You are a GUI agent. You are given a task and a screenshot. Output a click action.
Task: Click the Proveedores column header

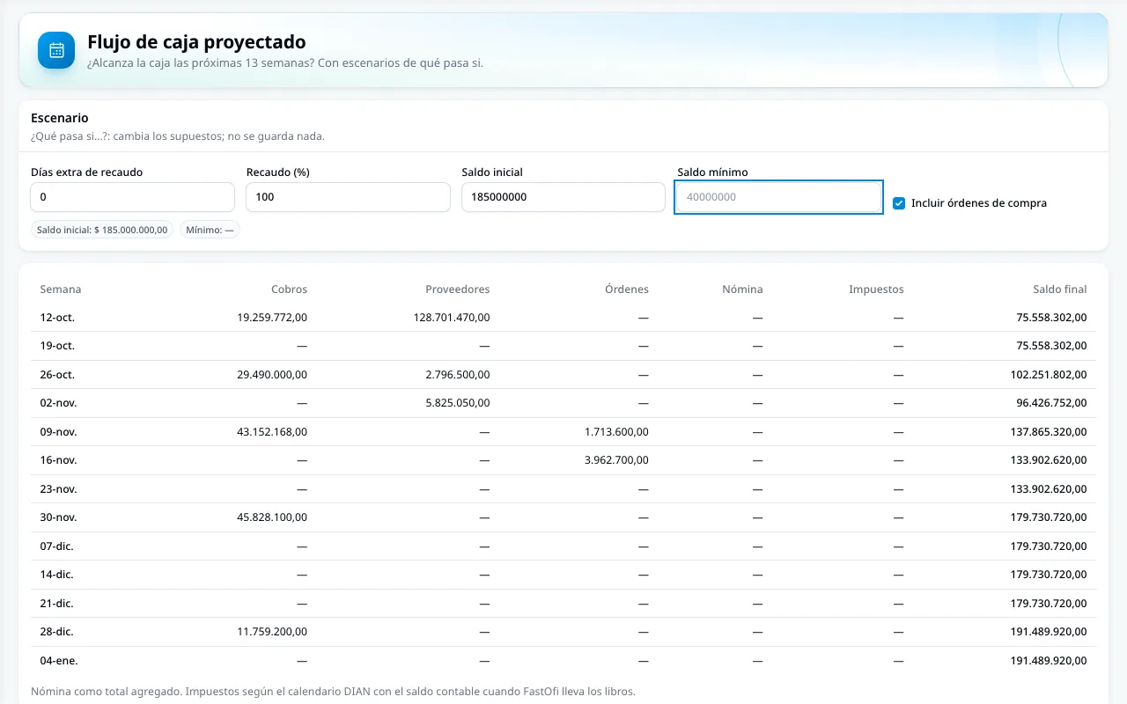pos(458,290)
